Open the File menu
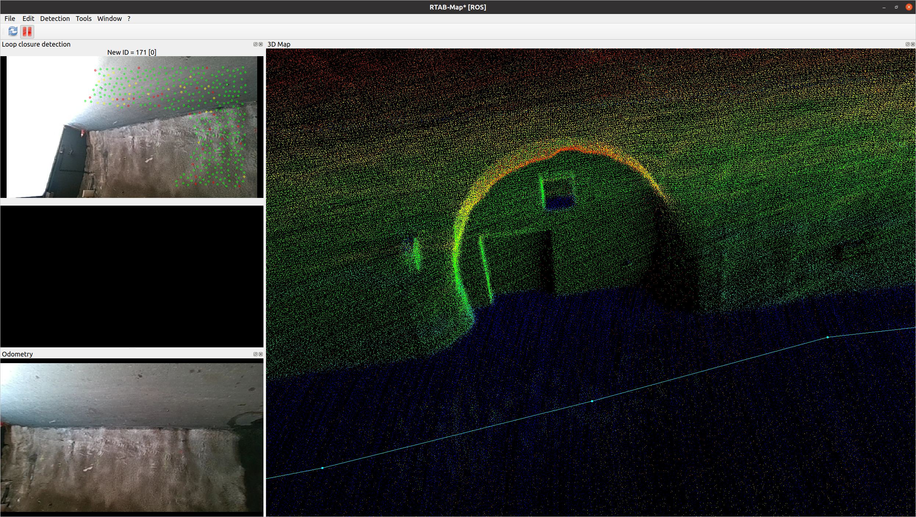Screen dimensions: 916x517 10,19
